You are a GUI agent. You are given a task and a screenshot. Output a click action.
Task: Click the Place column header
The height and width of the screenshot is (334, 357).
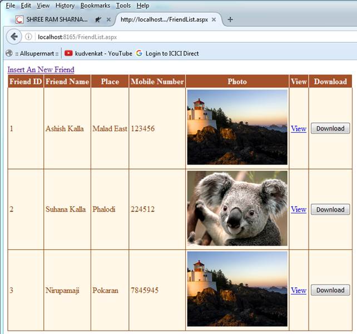point(110,82)
